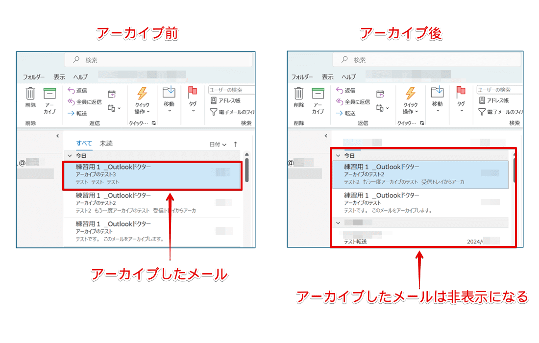The image size is (539, 343).
Task: Click the message list scrollbar in left window
Action: point(247,170)
